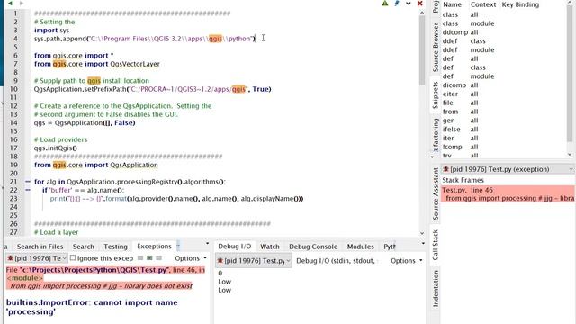Open Options menu in Debug I/O panel
Screen dimensions: 576x324
(406, 260)
